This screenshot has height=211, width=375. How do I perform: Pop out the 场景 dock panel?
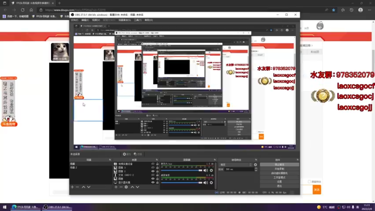coord(110,160)
